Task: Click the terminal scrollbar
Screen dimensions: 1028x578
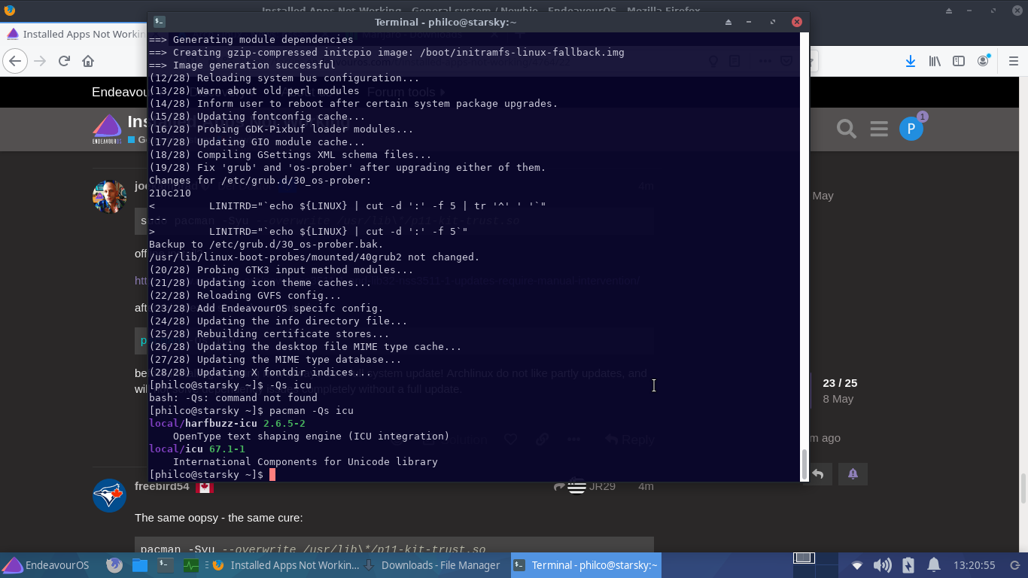Action: click(x=804, y=464)
